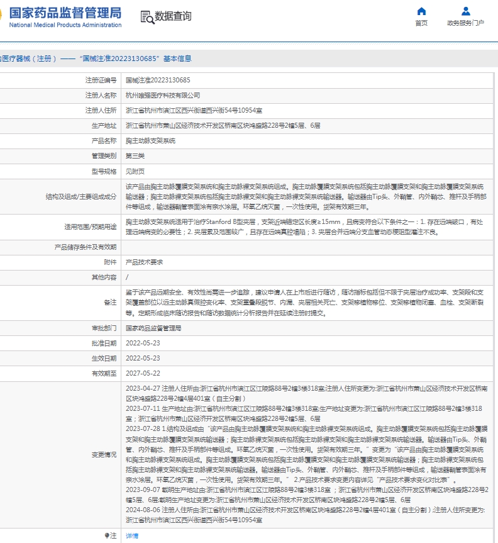Click the 注册人住所 address value
Viewport: 498px width, 543px height.
click(x=194, y=111)
